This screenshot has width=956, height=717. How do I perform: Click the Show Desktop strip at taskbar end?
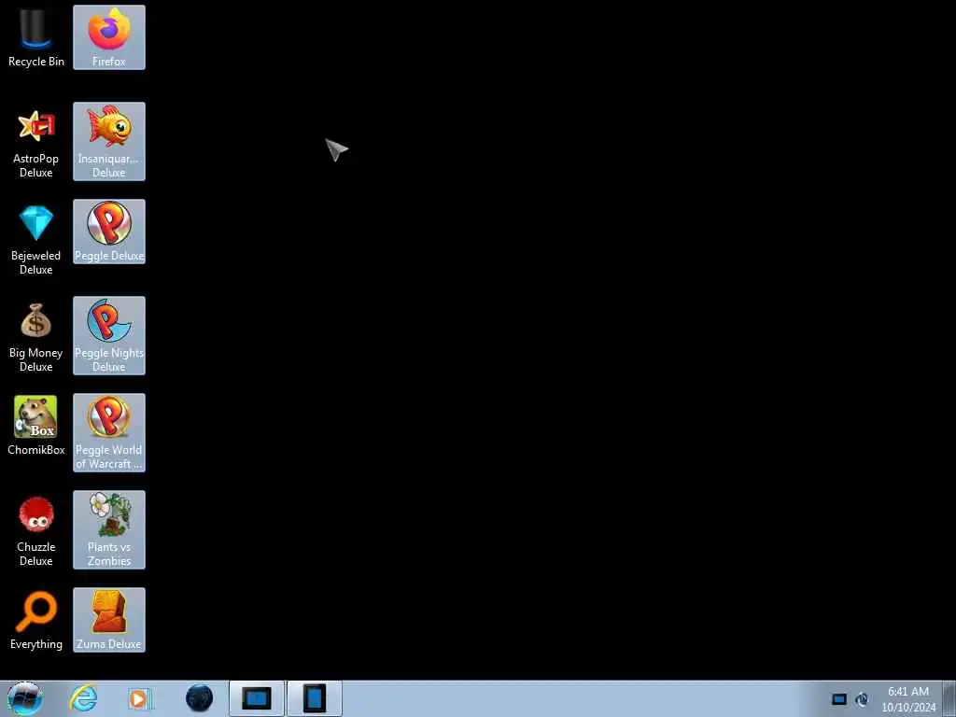pos(949,698)
